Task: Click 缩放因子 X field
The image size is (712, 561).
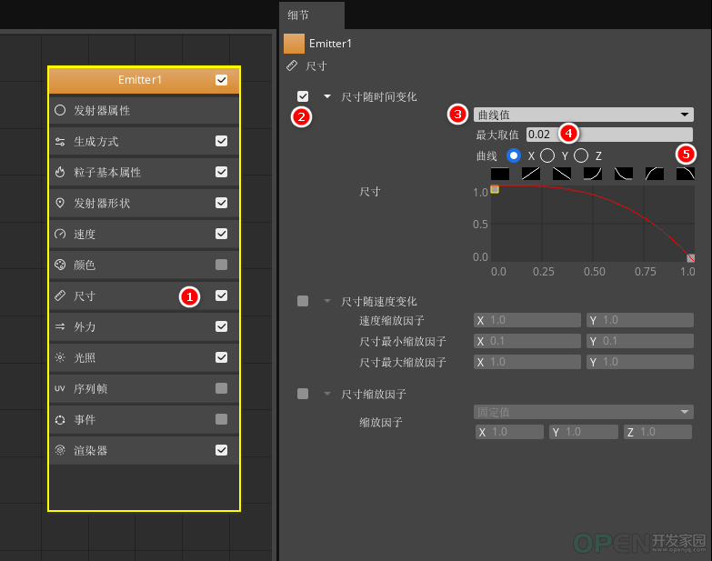Action: [x=509, y=432]
